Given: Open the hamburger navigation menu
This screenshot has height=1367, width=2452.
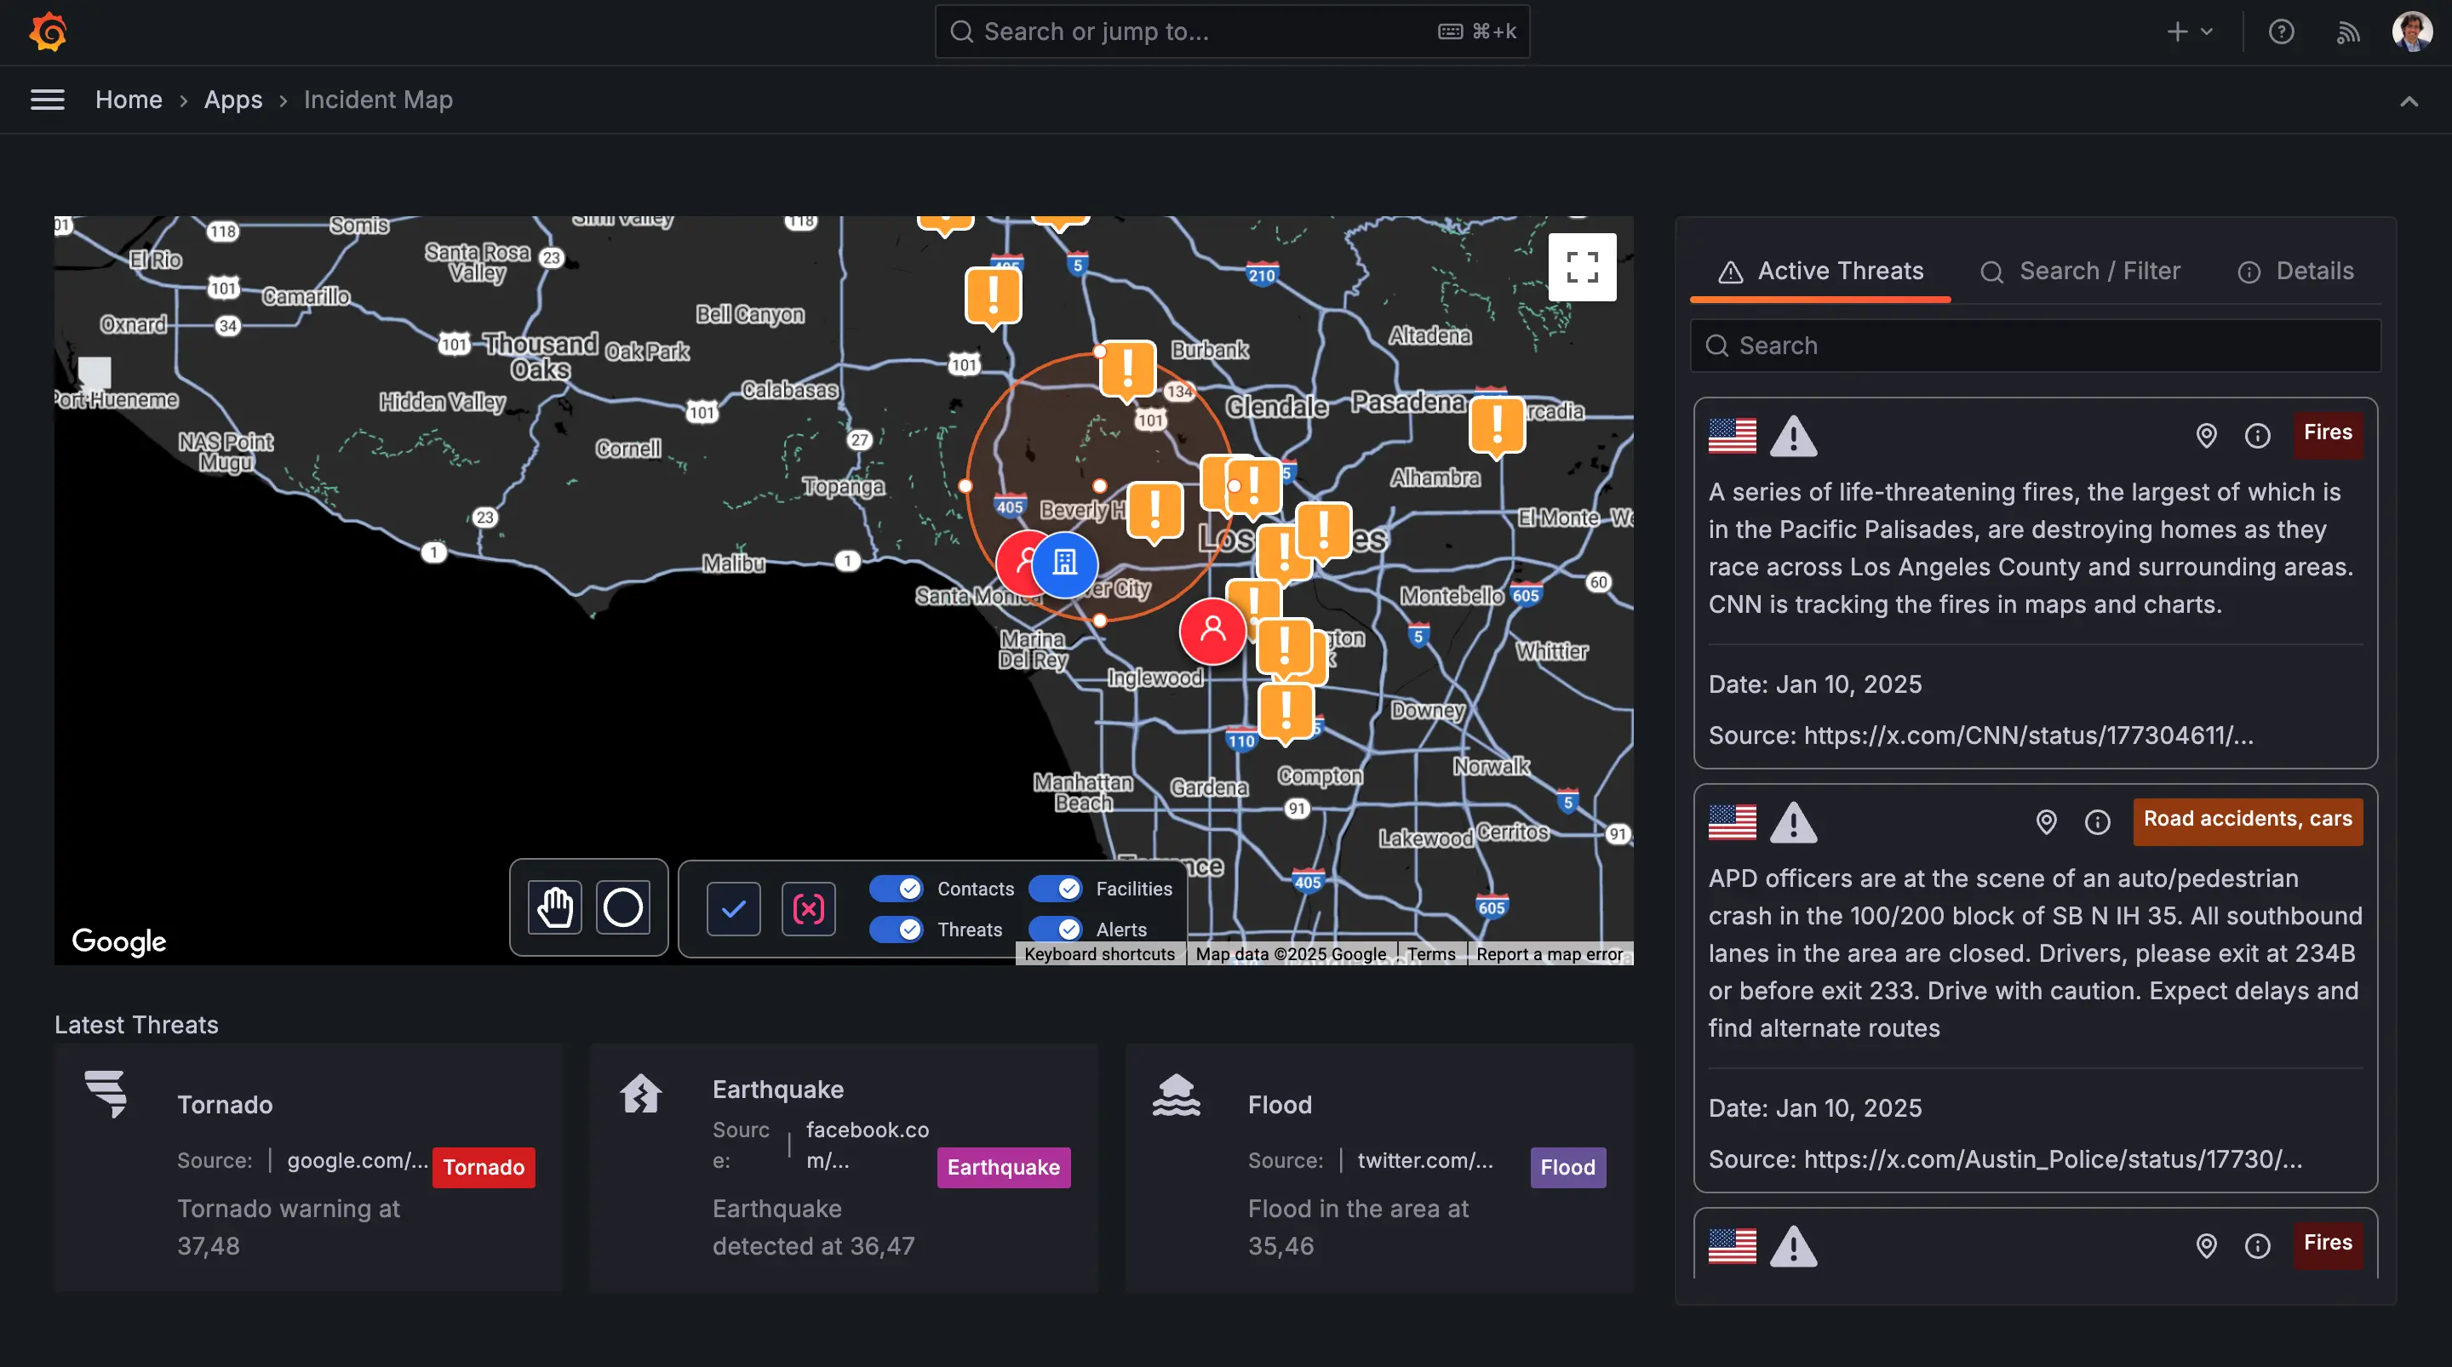Looking at the screenshot, I should click(x=48, y=99).
